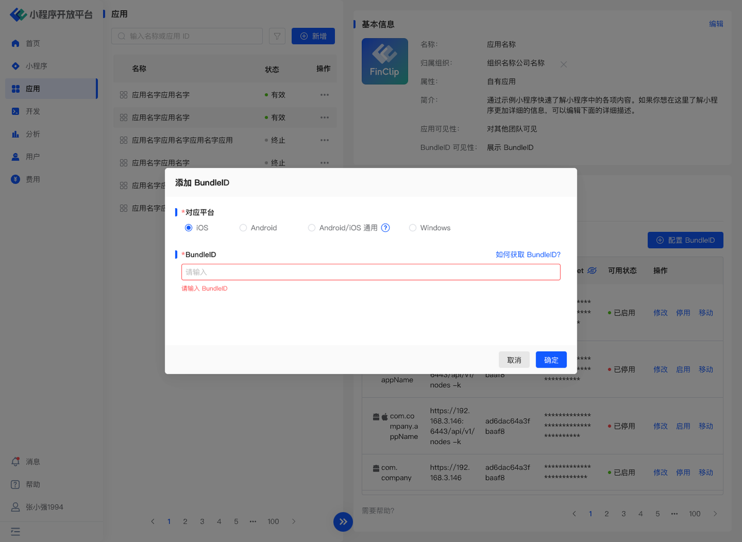Click the blue double-arrow expand button
Viewport: 742px width, 542px height.
pos(343,522)
